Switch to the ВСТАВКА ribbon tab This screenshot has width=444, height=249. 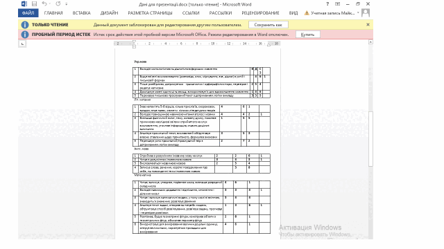(81, 13)
